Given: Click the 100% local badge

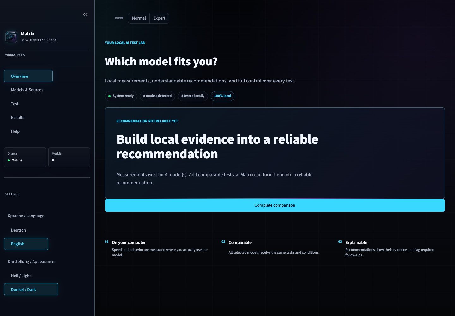Looking at the screenshot, I should coord(222,96).
